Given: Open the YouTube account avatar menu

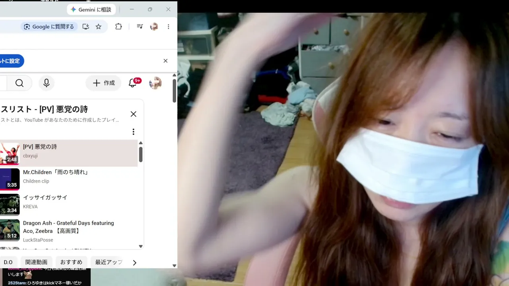Looking at the screenshot, I should coord(155,83).
